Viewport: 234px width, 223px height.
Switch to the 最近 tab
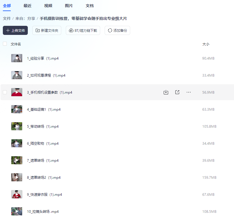click(28, 6)
